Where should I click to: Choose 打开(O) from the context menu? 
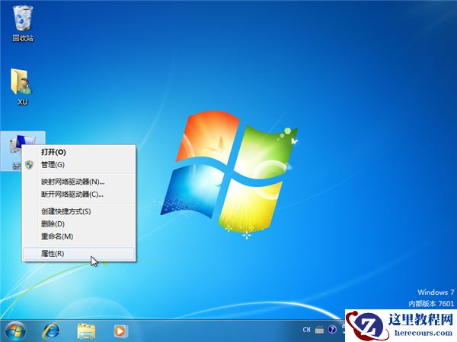tap(78, 152)
